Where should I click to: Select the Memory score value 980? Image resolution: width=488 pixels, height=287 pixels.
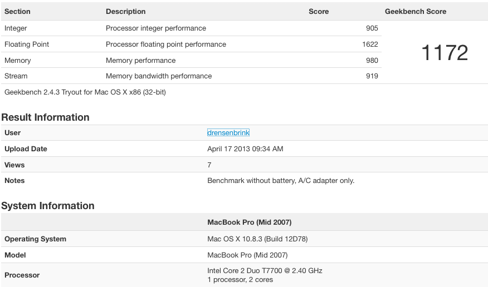[372, 61]
